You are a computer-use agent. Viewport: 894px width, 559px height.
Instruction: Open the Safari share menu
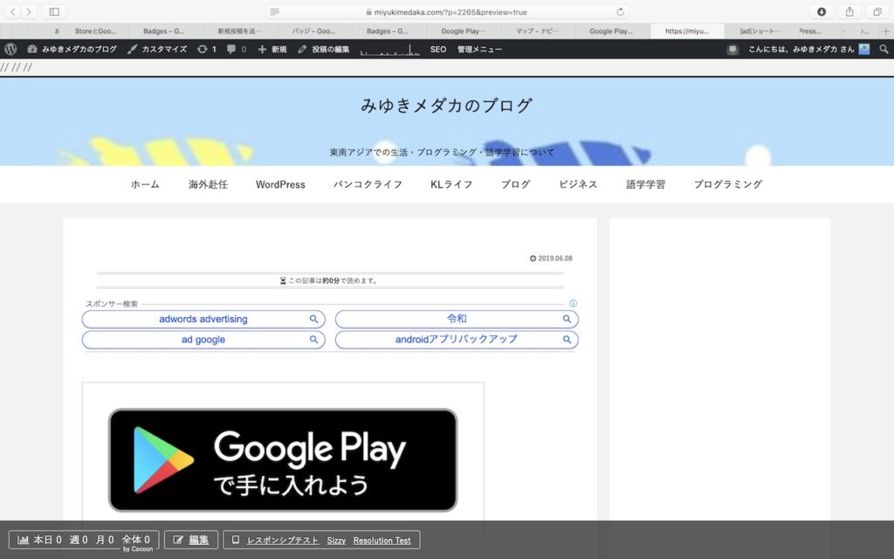pos(849,11)
